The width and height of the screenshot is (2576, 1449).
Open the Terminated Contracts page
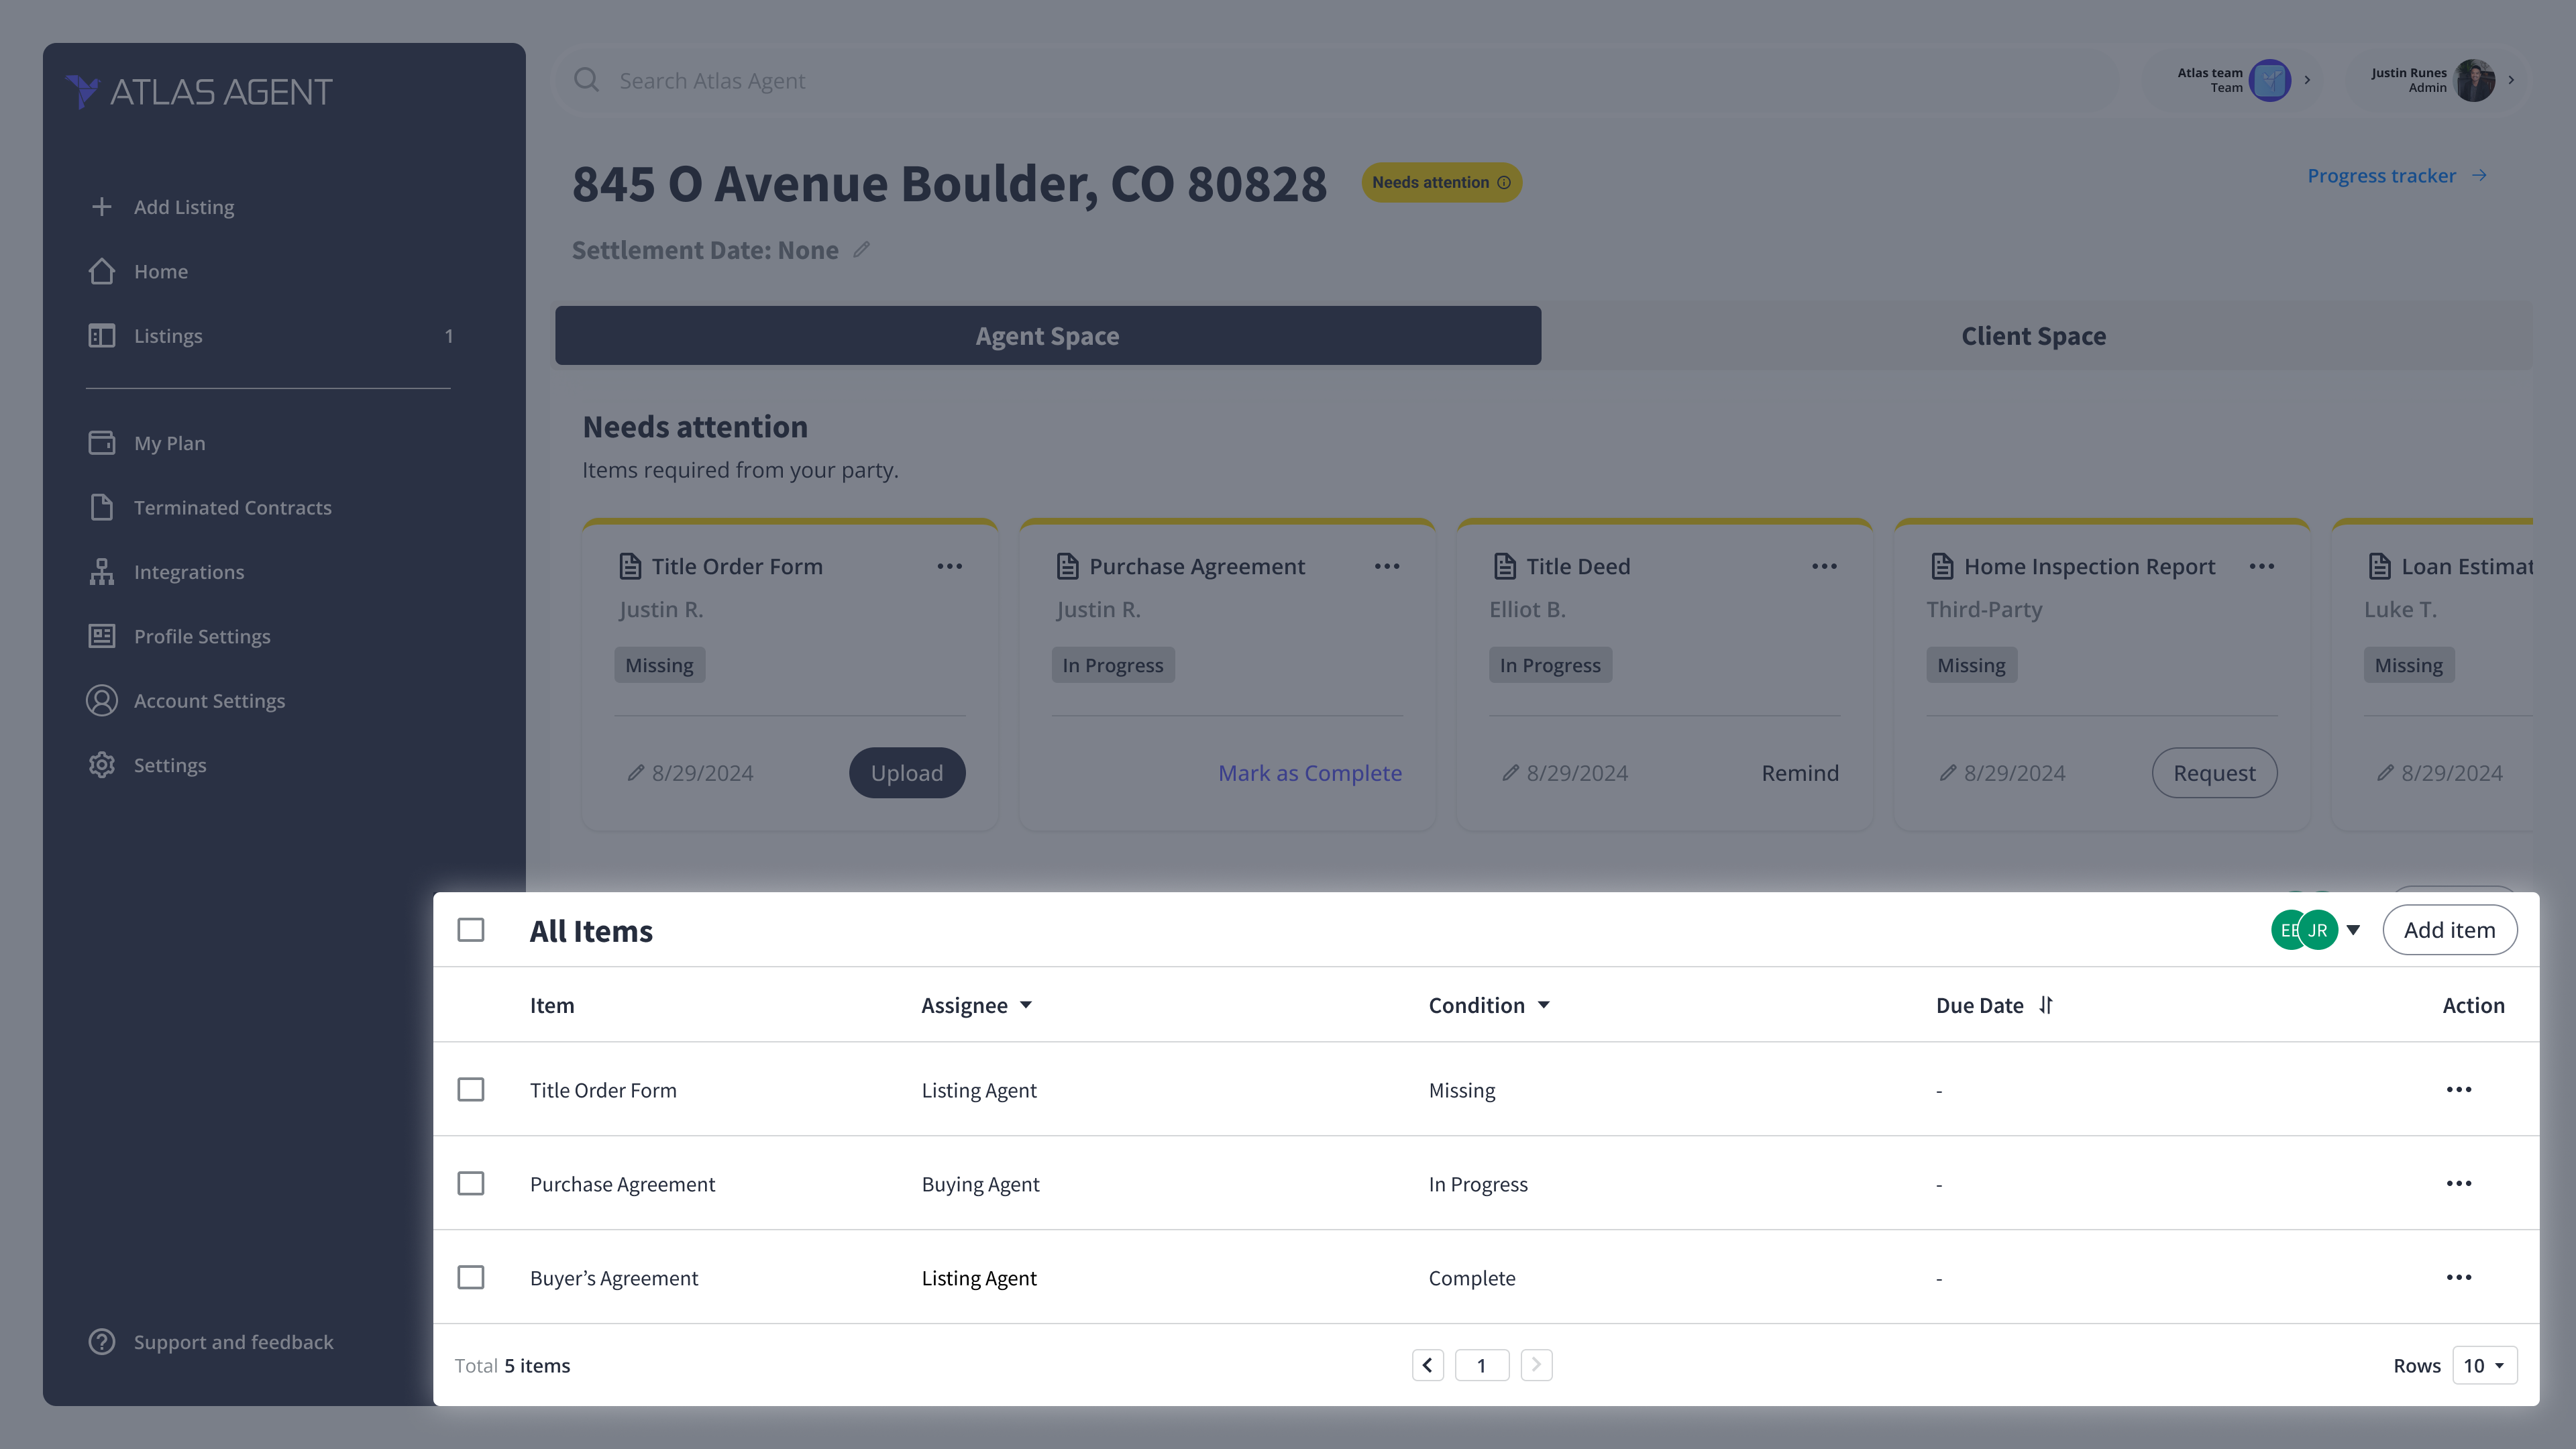232,508
